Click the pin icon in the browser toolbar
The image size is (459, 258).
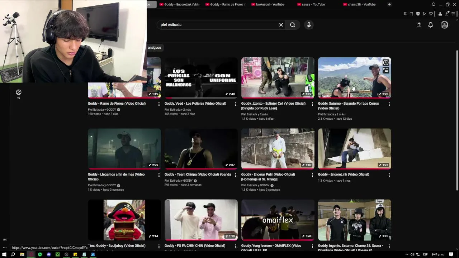tap(405, 14)
